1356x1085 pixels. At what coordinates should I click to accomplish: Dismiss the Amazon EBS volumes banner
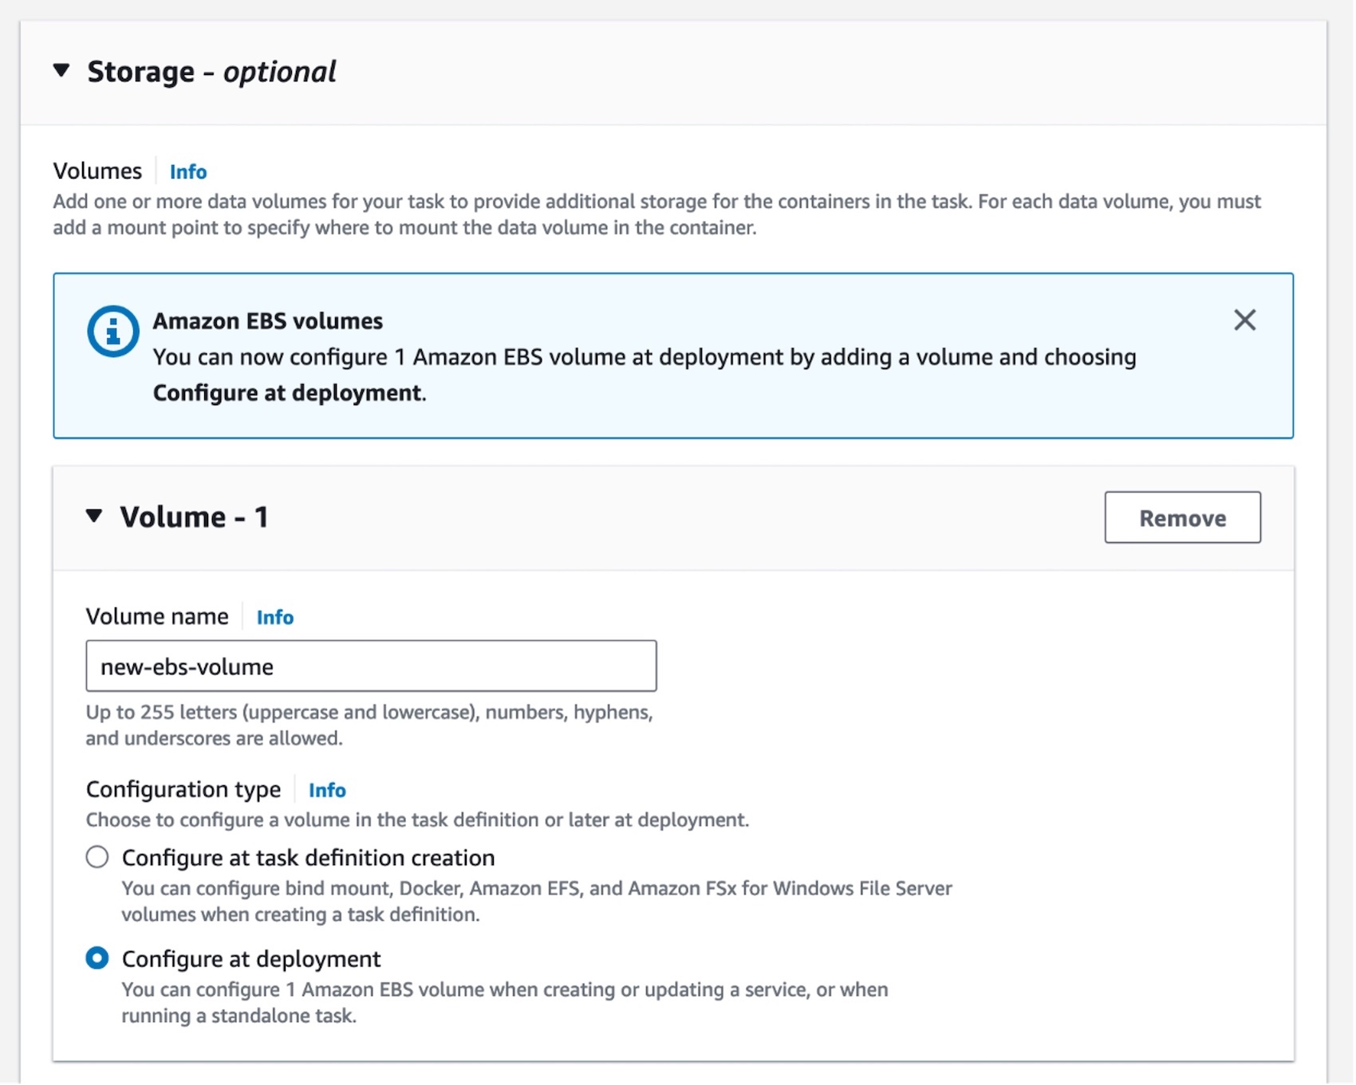click(x=1244, y=320)
